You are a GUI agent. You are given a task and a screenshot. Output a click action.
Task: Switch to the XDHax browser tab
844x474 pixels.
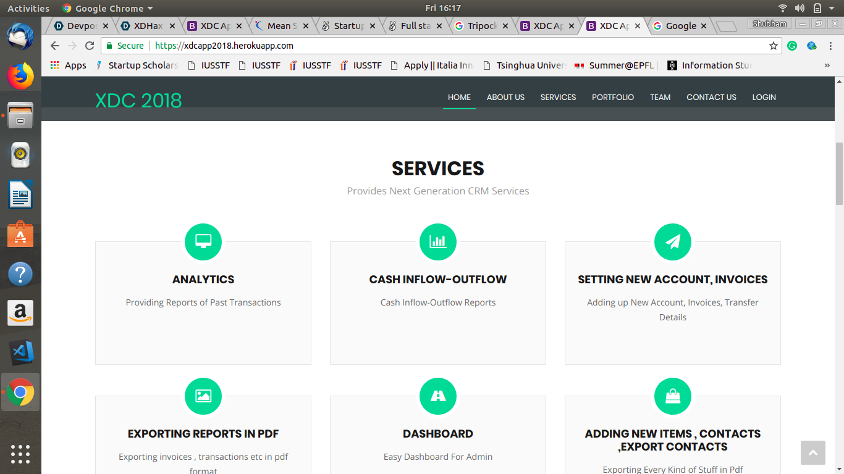coord(147,26)
